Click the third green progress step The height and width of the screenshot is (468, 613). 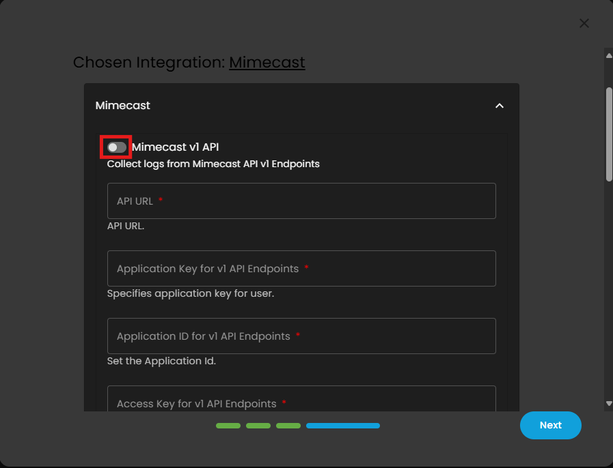pyautogui.click(x=288, y=426)
